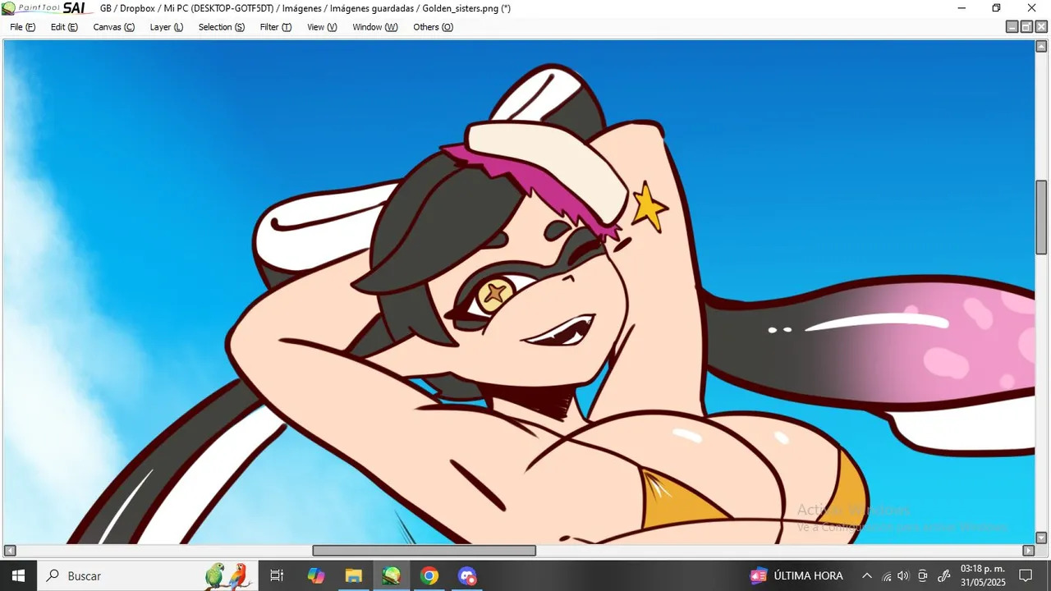
Task: Open the network status tray icon
Action: coord(886,575)
